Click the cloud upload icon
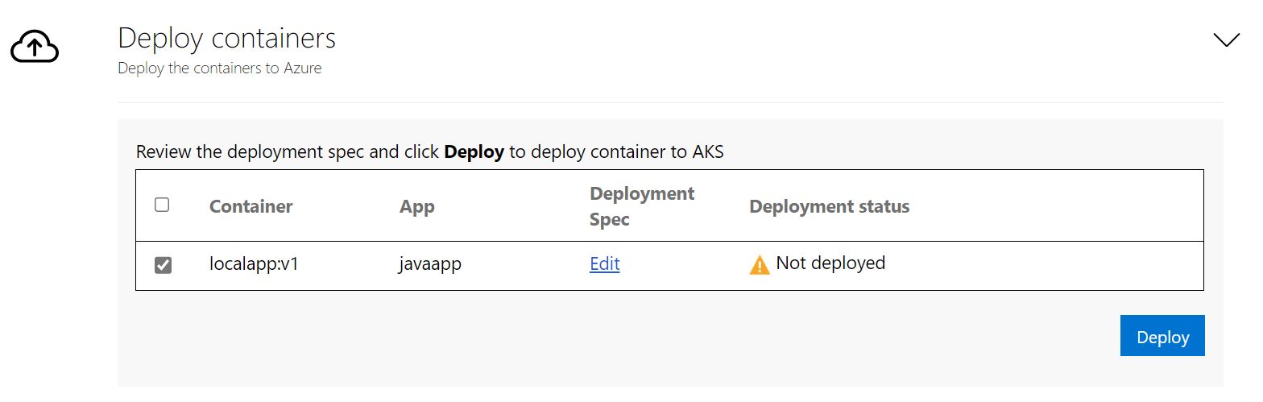This screenshot has width=1263, height=402. (35, 48)
